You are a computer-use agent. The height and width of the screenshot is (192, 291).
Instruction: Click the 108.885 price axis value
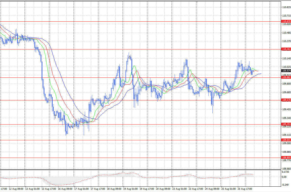286,152
